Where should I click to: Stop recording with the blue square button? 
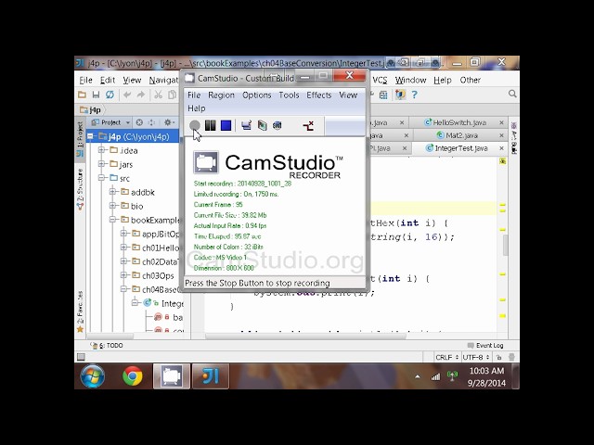click(226, 125)
